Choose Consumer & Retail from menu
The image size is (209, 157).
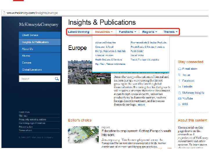coord(104,47)
